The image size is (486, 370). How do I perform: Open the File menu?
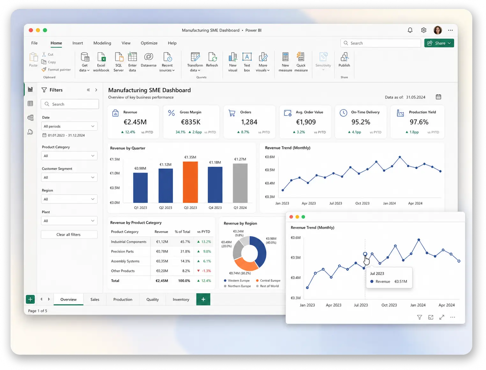[x=34, y=43]
